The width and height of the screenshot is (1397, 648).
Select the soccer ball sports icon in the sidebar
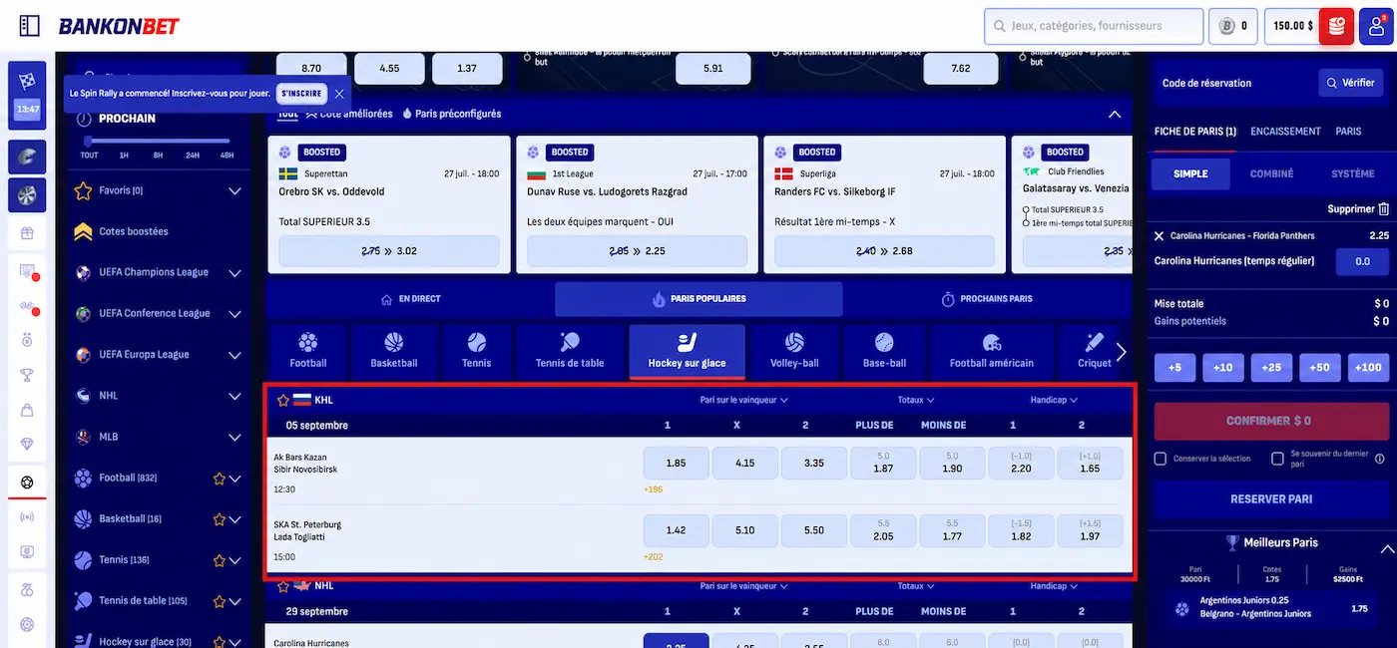27,483
